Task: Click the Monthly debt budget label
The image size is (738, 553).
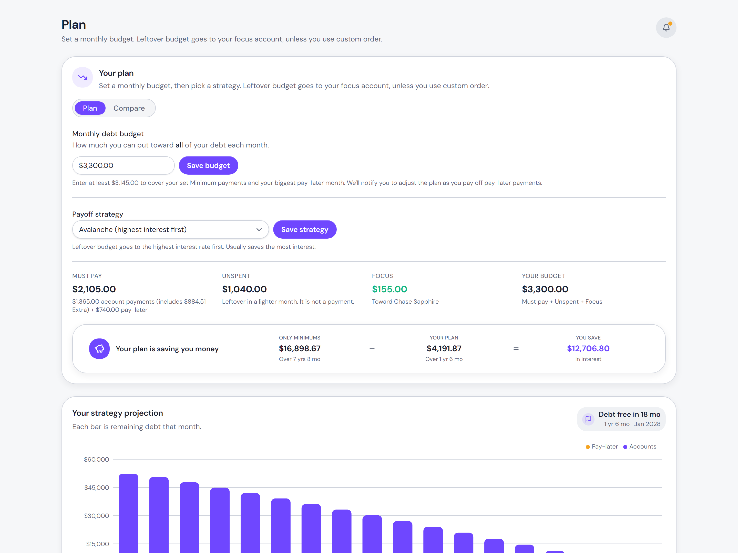Action: tap(108, 134)
